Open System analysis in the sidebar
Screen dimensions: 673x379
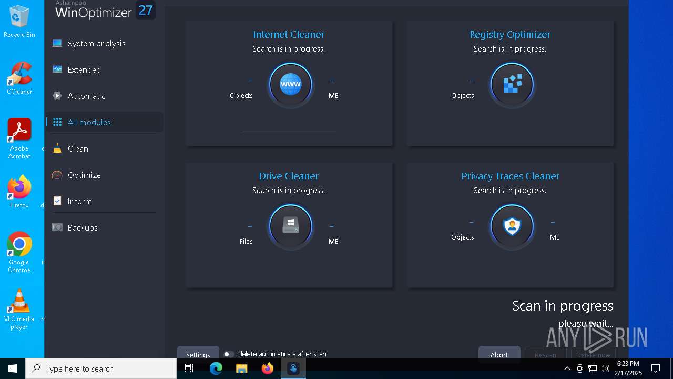pyautogui.click(x=104, y=43)
